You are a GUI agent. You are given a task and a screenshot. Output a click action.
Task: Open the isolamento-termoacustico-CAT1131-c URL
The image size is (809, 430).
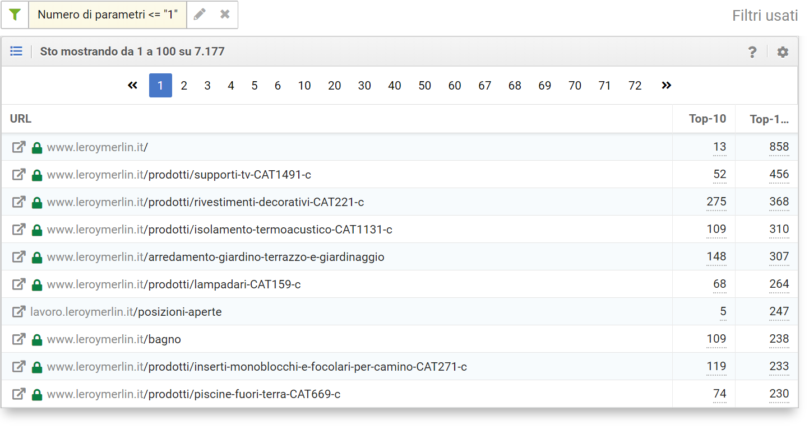[219, 229]
